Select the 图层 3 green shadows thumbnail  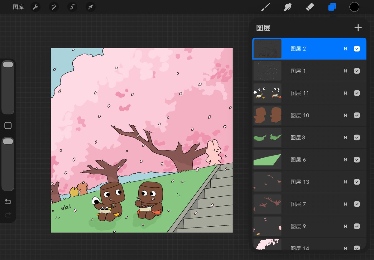(x=267, y=137)
